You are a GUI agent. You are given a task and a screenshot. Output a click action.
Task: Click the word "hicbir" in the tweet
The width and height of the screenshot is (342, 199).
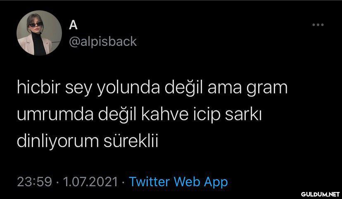click(38, 87)
